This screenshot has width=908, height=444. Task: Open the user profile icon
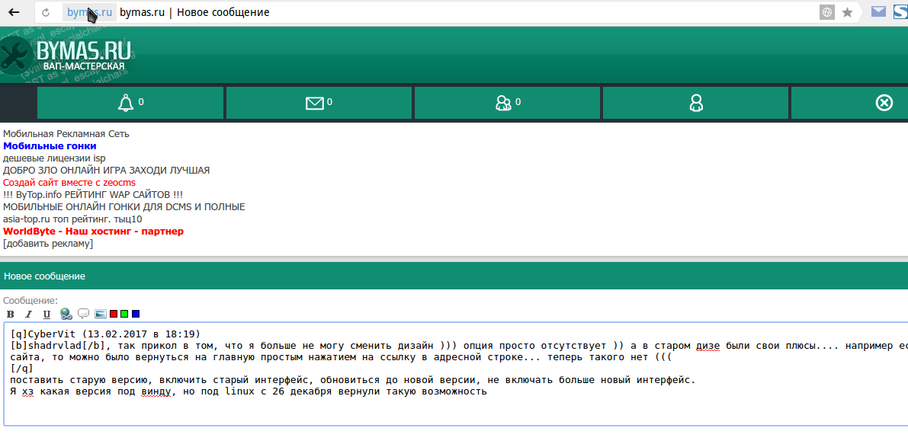pyautogui.click(x=696, y=103)
